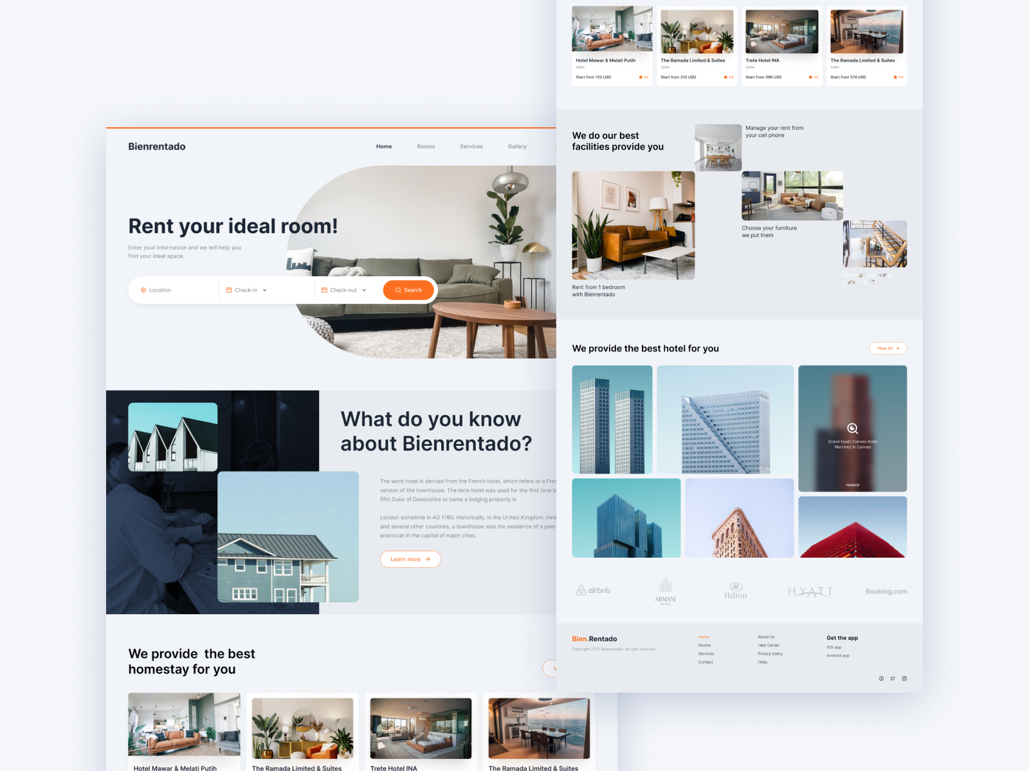Image resolution: width=1029 pixels, height=771 pixels.
Task: Click the 'Get the app' footer heading
Action: (x=842, y=638)
